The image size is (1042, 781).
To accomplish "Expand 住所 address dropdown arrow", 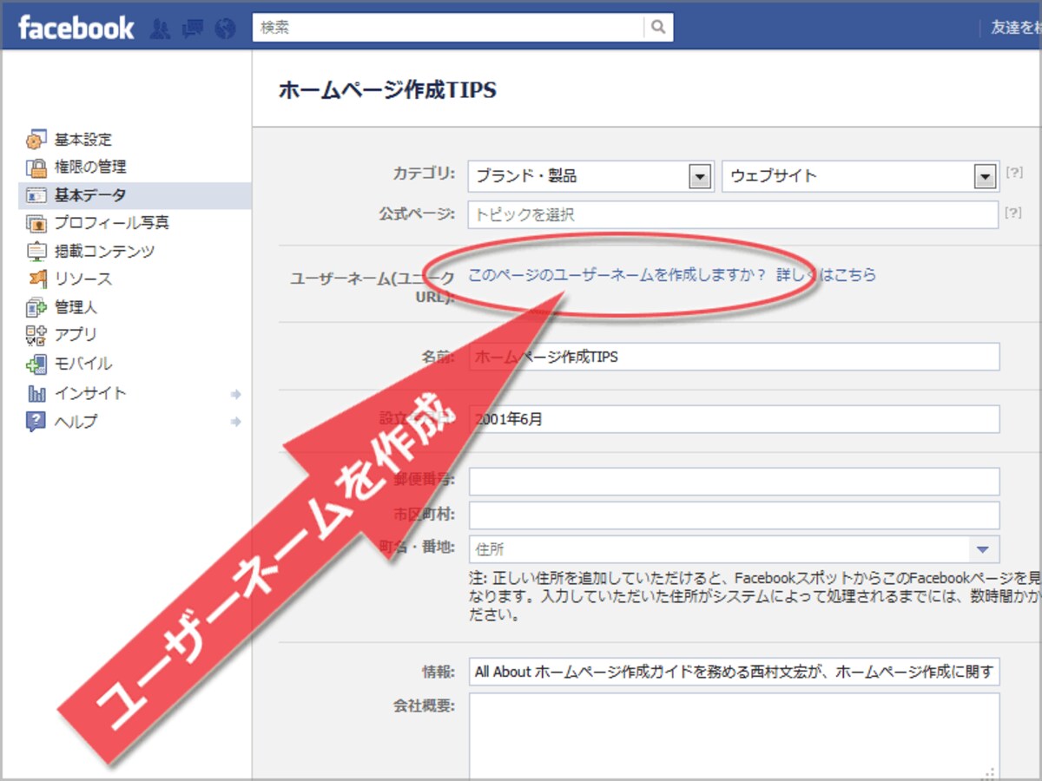I will tap(983, 549).
